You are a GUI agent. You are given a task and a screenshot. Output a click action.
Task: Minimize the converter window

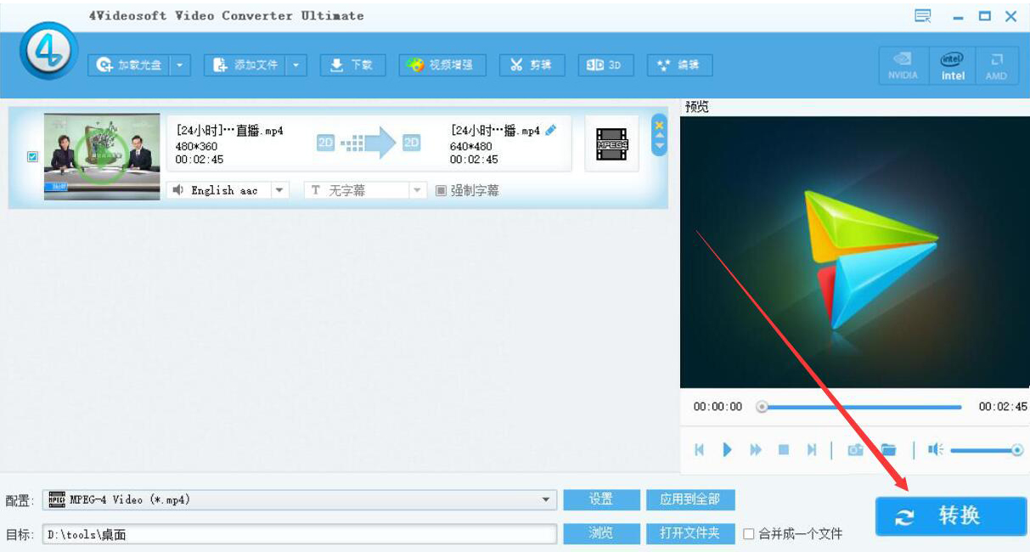(959, 17)
